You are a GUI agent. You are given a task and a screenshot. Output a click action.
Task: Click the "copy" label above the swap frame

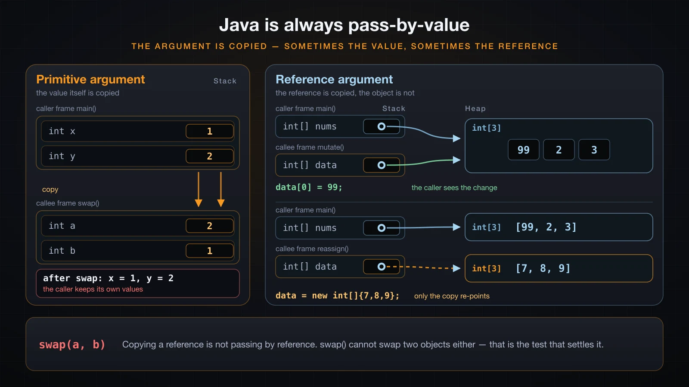(50, 190)
